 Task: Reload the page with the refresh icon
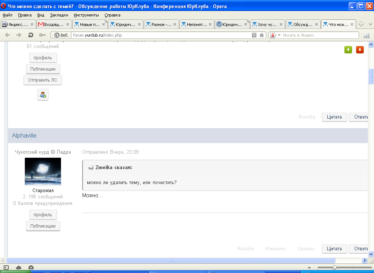tap(31, 35)
